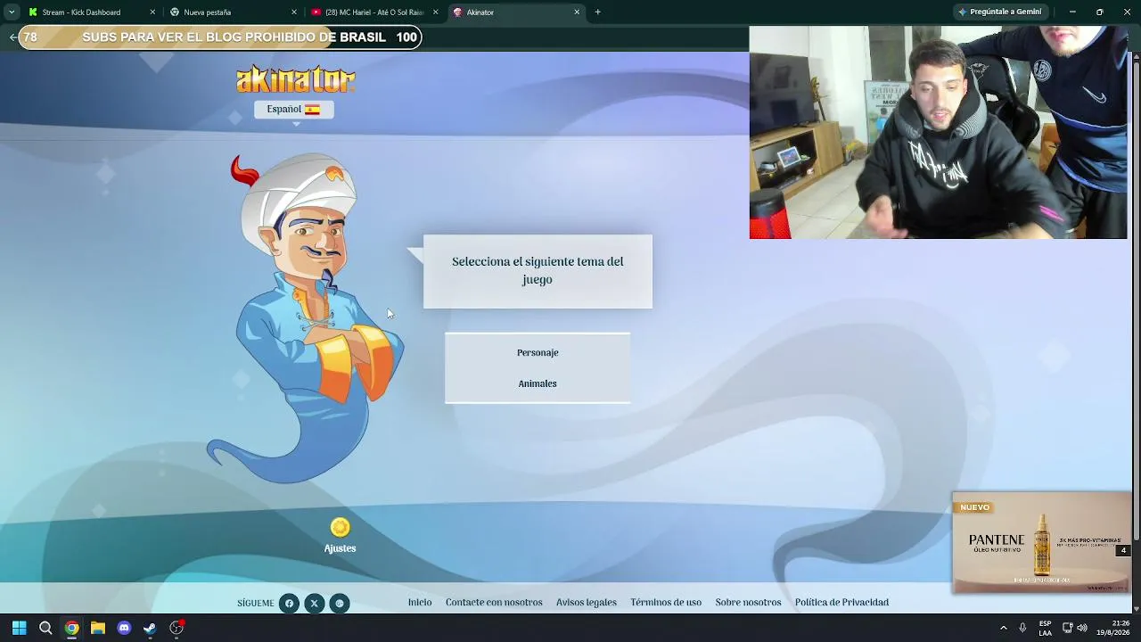
Task: Select the Akinator browser tab
Action: (516, 12)
